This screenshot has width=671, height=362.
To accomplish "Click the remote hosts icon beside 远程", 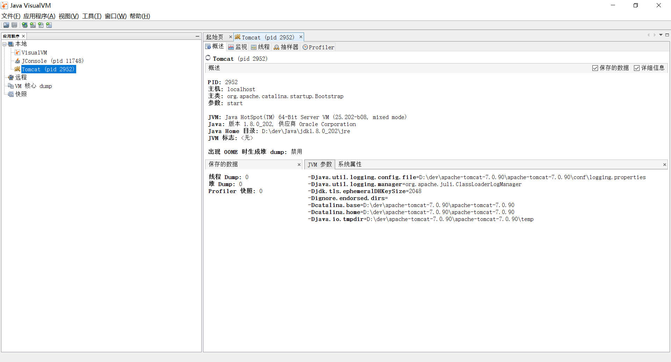I will click(11, 77).
